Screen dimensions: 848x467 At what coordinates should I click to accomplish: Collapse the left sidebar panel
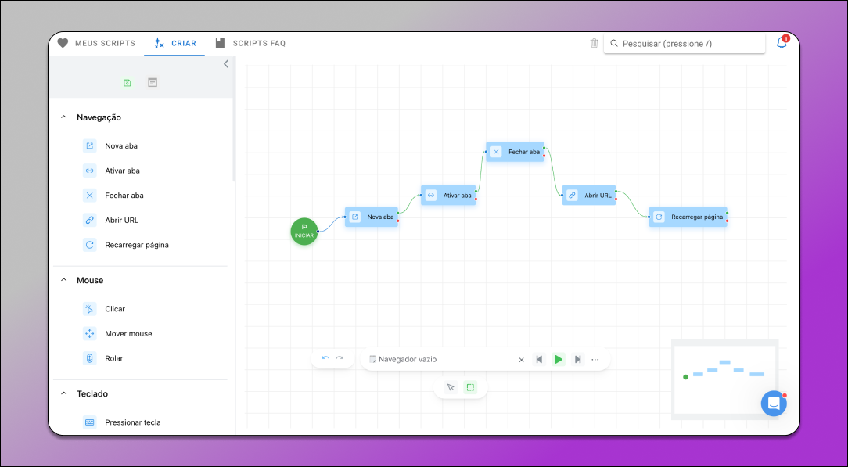(x=226, y=64)
